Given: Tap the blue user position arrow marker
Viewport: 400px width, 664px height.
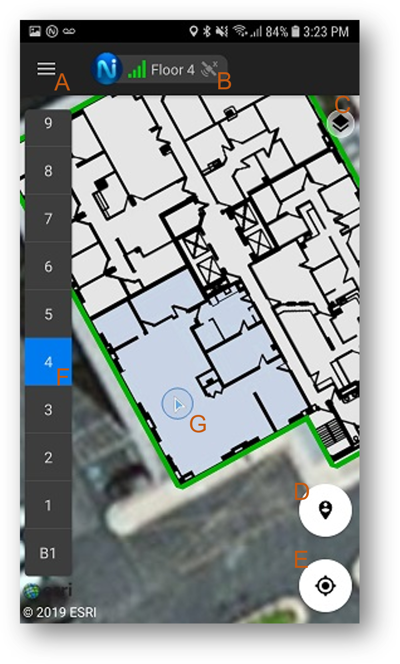Looking at the screenshot, I should tap(177, 404).
